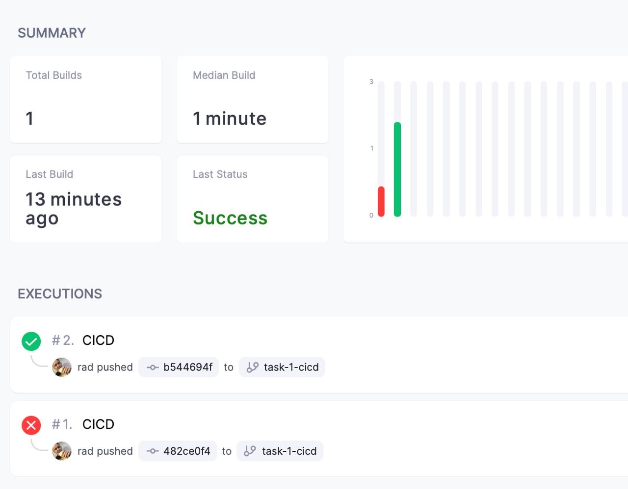Click the branch icon in execution #1
The image size is (628, 489).
coord(250,451)
